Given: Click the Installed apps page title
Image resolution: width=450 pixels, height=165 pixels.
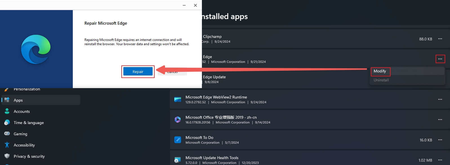Looking at the screenshot, I should 225,17.
